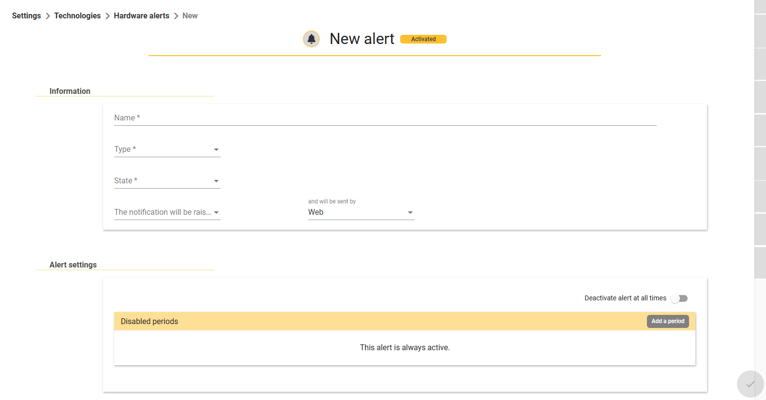
Task: Focus the Name input field
Action: (x=385, y=118)
